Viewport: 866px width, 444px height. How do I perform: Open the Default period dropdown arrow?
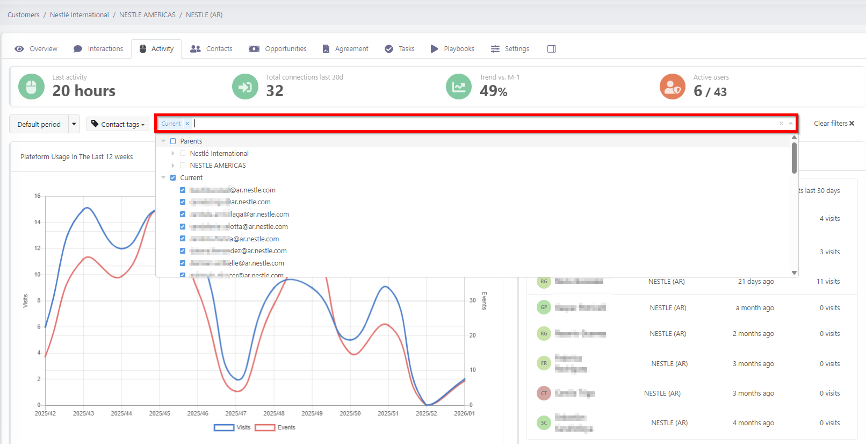pyautogui.click(x=74, y=124)
